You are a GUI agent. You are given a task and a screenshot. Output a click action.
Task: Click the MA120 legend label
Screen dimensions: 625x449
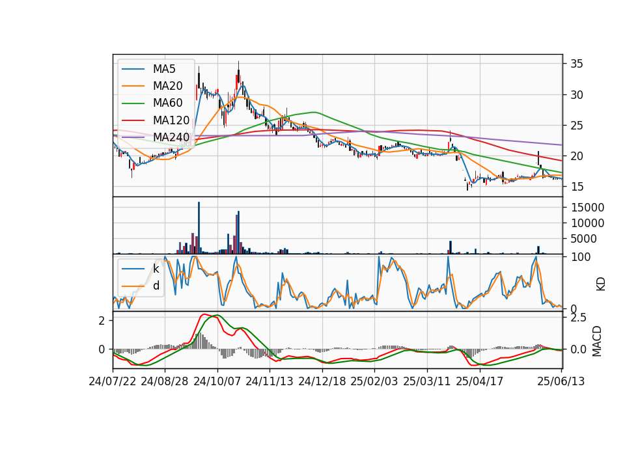[171, 120]
